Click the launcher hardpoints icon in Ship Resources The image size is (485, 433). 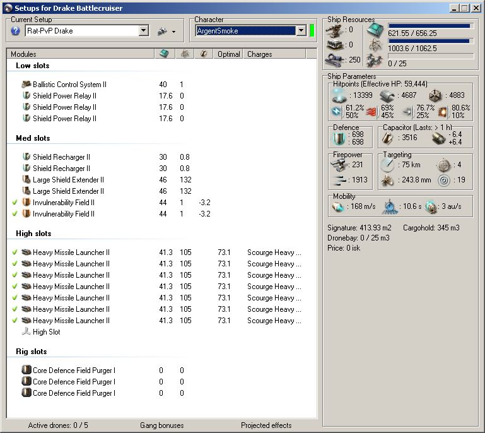(x=334, y=45)
